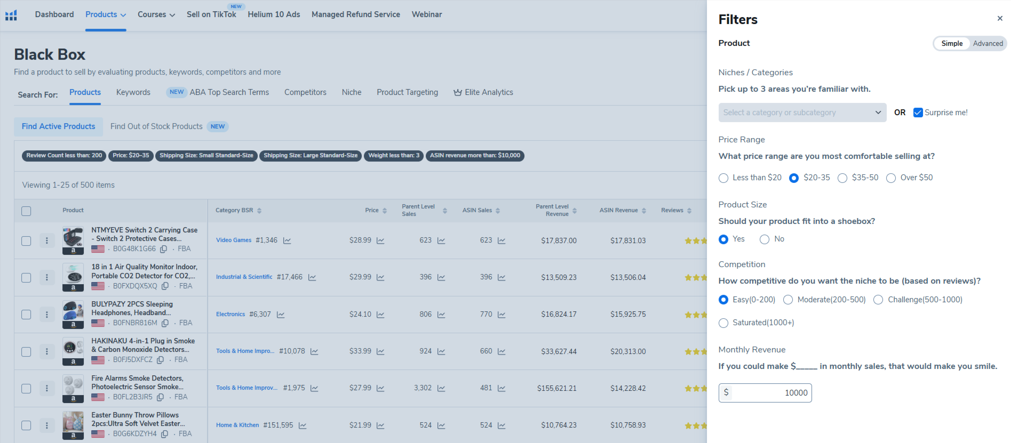Screen dimensions: 1011x443
Task: Click the Helium 10 logo icon
Action: tap(11, 15)
